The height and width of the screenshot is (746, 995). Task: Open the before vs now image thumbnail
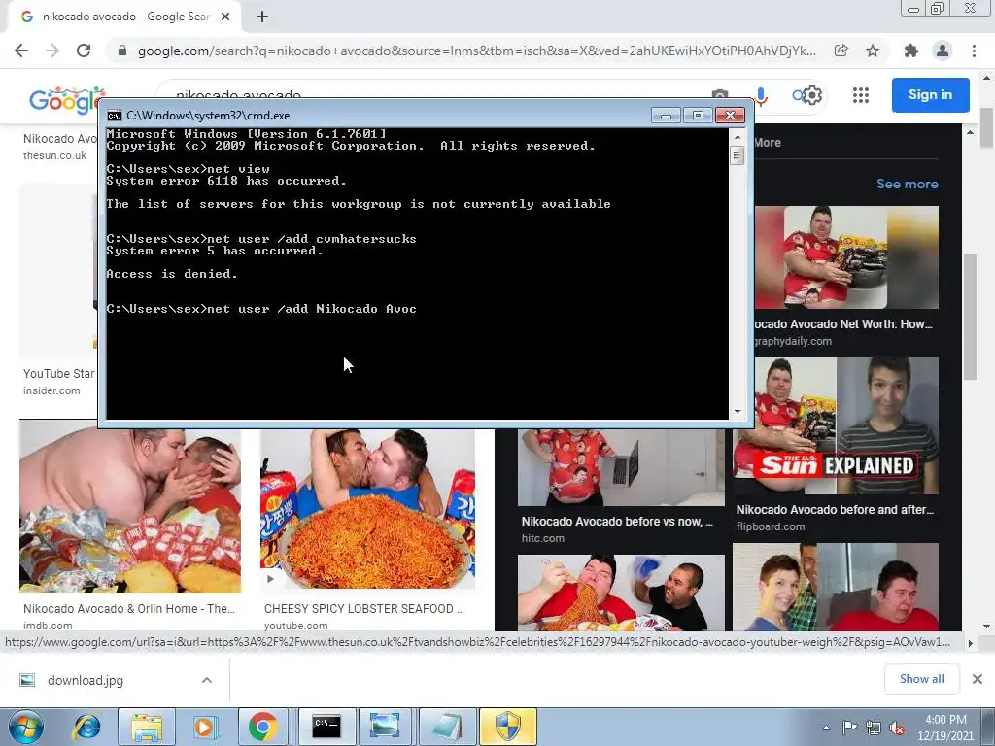(x=621, y=467)
